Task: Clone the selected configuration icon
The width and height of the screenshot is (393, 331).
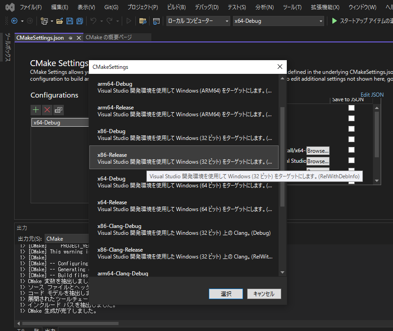Action: click(59, 110)
